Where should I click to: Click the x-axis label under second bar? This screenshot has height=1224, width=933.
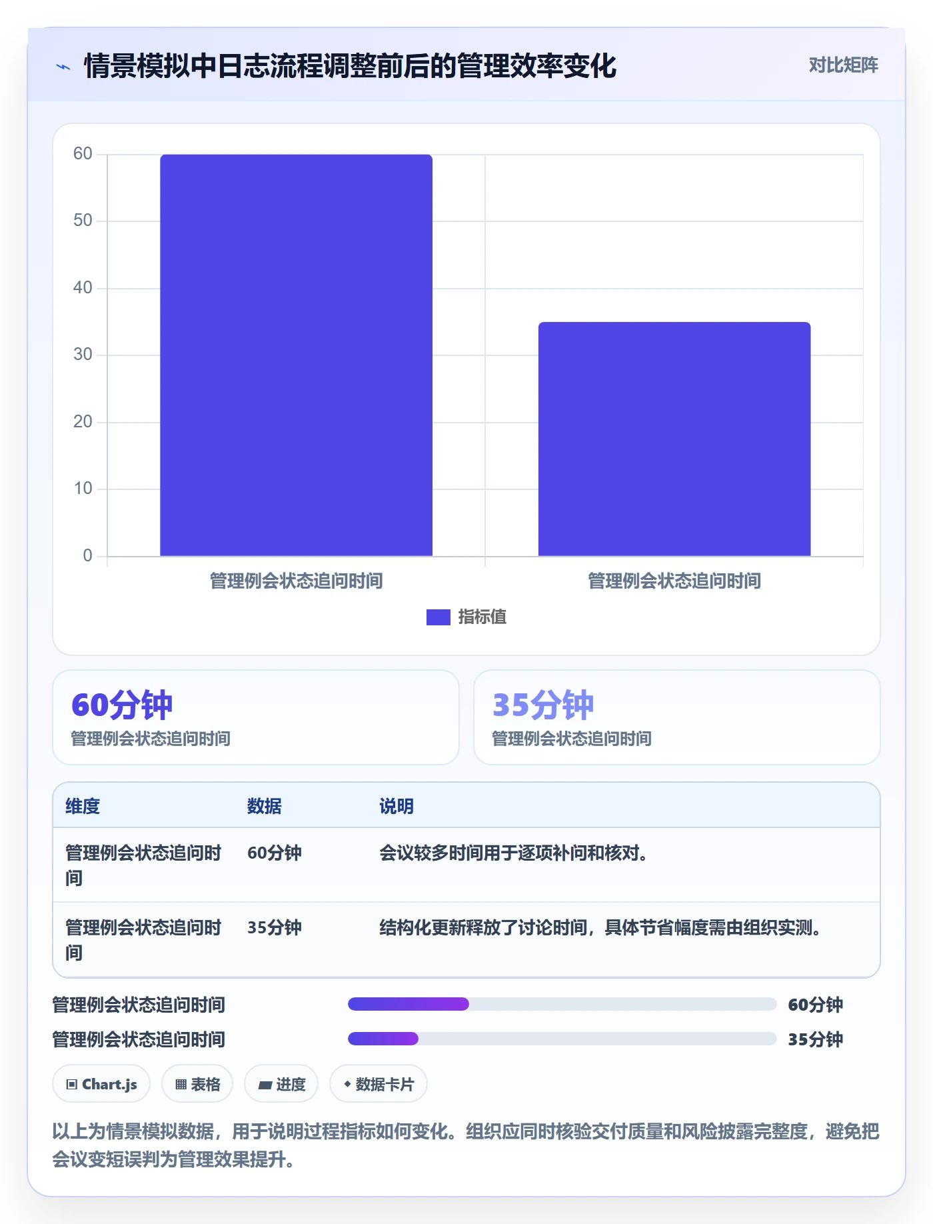[674, 581]
